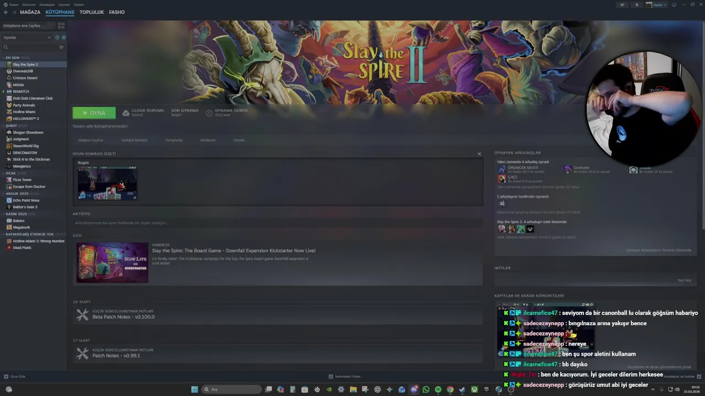Image resolution: width=705 pixels, height=396 pixels.
Task: Open the Kickstarter Now Live news headline
Action: (234, 251)
